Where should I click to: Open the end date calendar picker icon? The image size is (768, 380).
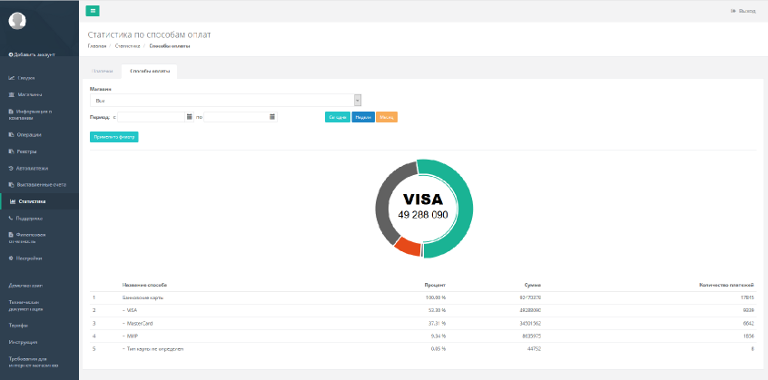[273, 117]
